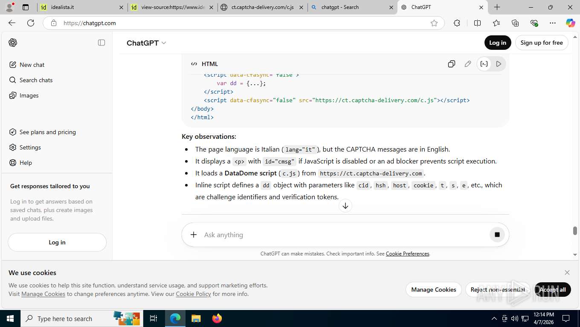Open the browser Extensions icon
The width and height of the screenshot is (580, 327).
point(457,23)
